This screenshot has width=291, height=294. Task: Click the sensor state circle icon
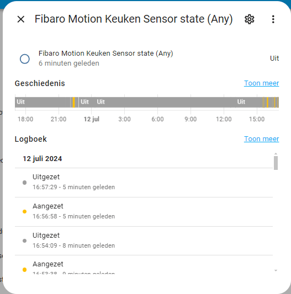(x=25, y=59)
